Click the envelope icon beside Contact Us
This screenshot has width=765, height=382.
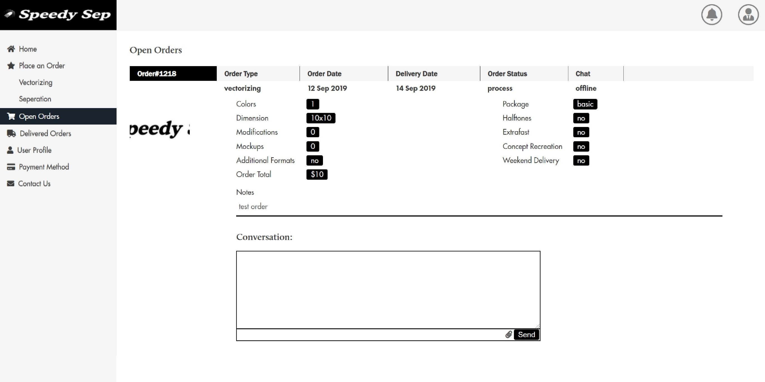[x=11, y=184]
